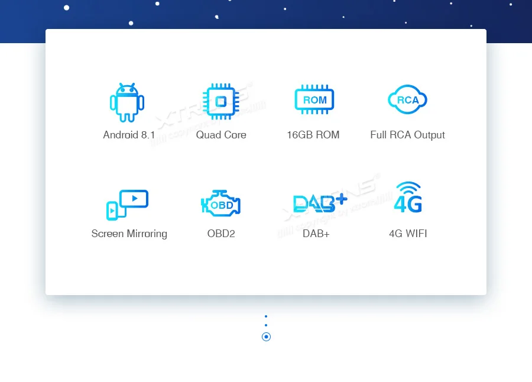Click the DAB+ logo icon
The width and height of the screenshot is (532, 382).
click(x=320, y=203)
